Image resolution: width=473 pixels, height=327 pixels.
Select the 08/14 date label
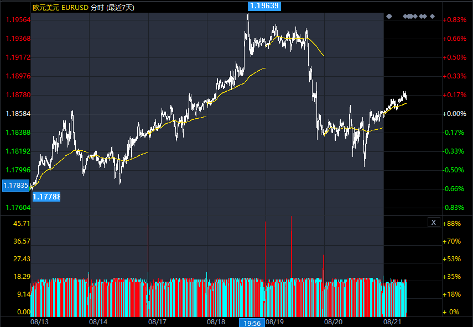[98, 322]
